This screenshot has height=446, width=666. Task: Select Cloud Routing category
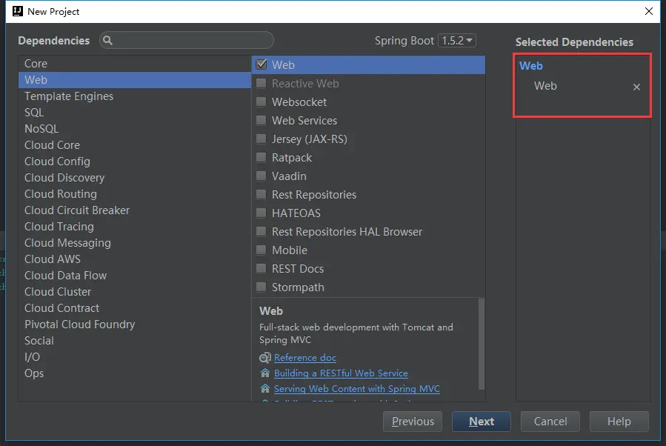[x=135, y=193]
